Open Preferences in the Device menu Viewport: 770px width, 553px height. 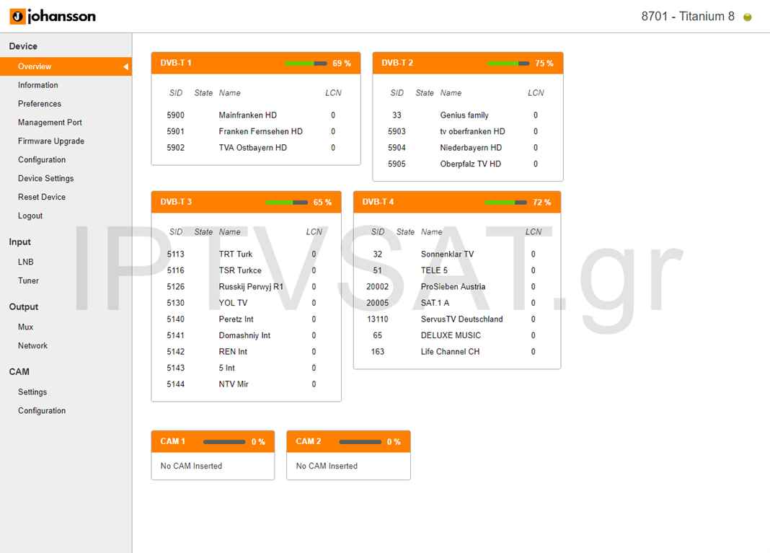coord(40,104)
